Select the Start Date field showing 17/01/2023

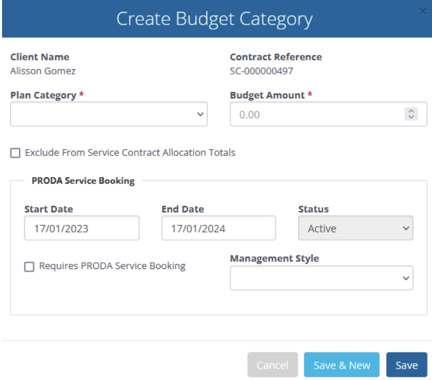(x=82, y=228)
